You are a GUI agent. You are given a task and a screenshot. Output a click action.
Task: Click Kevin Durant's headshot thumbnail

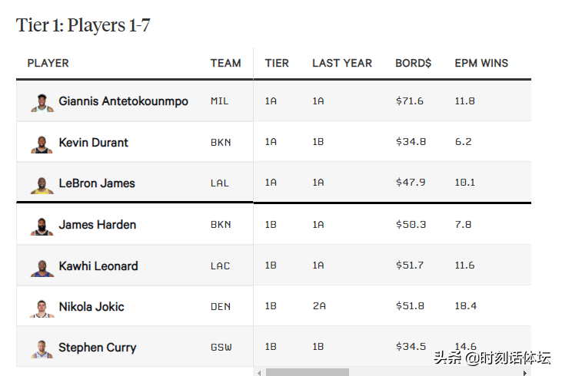pos(42,144)
